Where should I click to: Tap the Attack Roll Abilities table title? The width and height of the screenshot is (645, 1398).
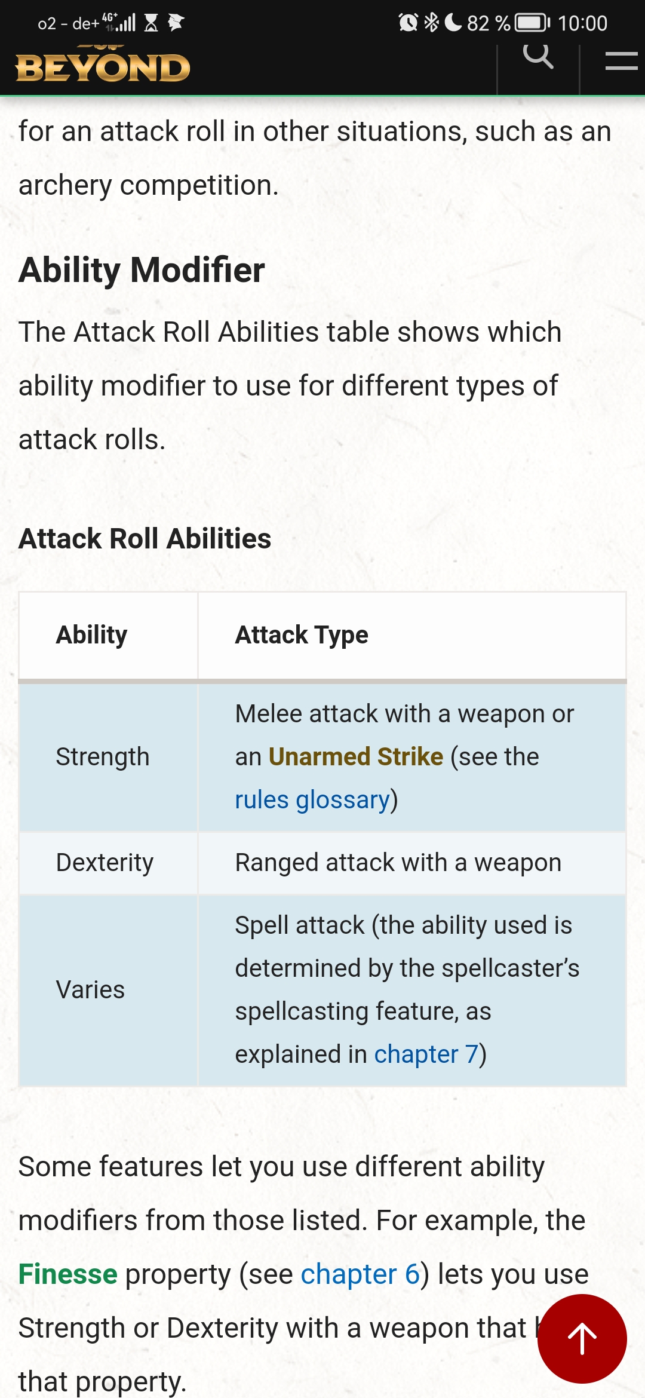coord(145,539)
